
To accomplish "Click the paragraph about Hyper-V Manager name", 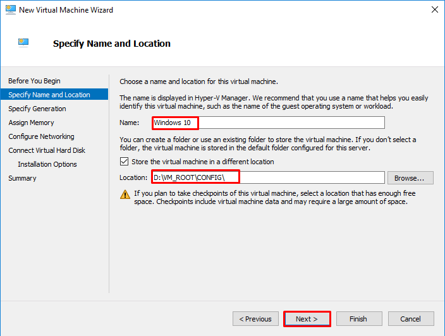I will (x=274, y=102).
